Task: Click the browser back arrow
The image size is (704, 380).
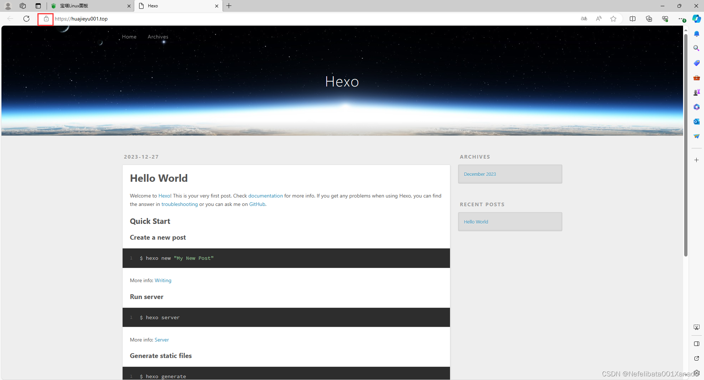Action: pos(10,19)
